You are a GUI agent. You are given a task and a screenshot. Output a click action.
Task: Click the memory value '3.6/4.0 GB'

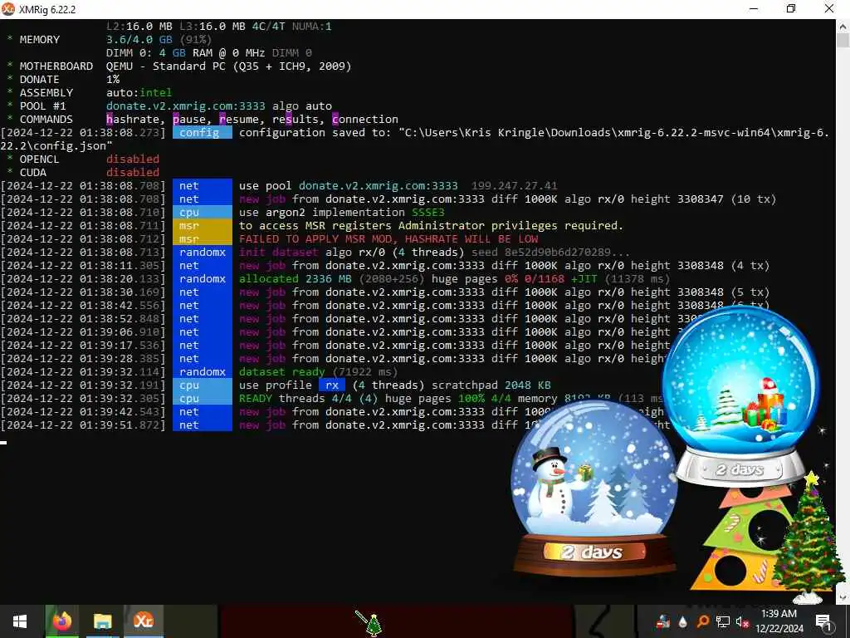[x=139, y=40]
